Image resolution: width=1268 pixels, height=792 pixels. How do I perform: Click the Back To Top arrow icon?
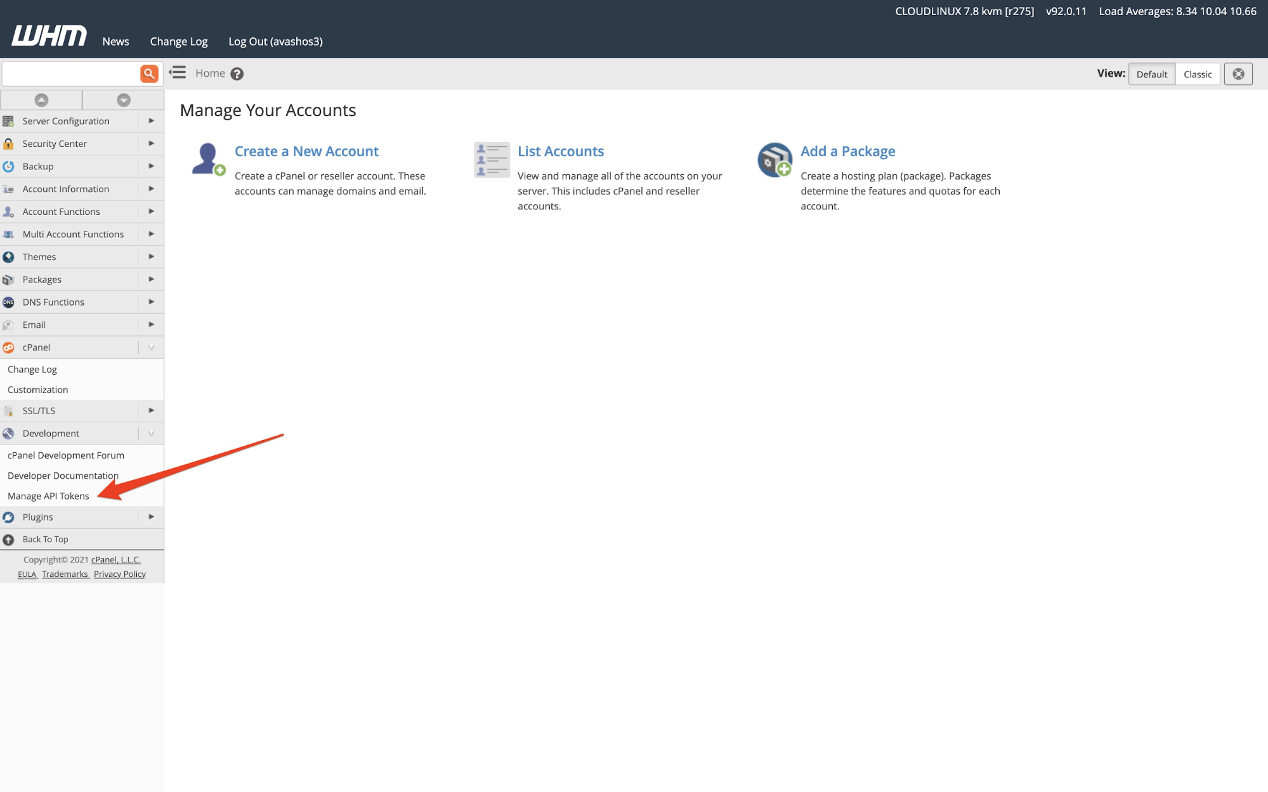(8, 540)
